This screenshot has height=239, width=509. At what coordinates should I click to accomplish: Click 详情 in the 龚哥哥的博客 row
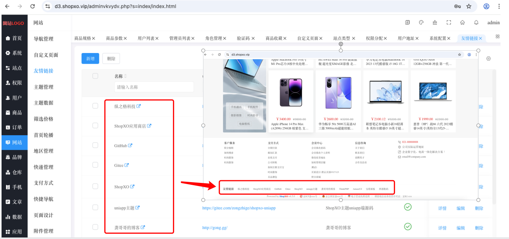(x=442, y=228)
